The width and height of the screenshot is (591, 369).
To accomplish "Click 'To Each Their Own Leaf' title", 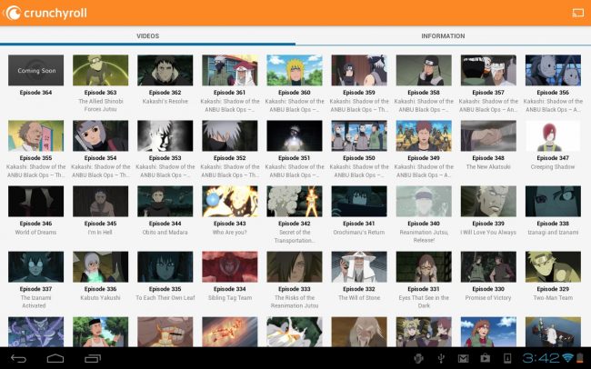I will click(165, 298).
